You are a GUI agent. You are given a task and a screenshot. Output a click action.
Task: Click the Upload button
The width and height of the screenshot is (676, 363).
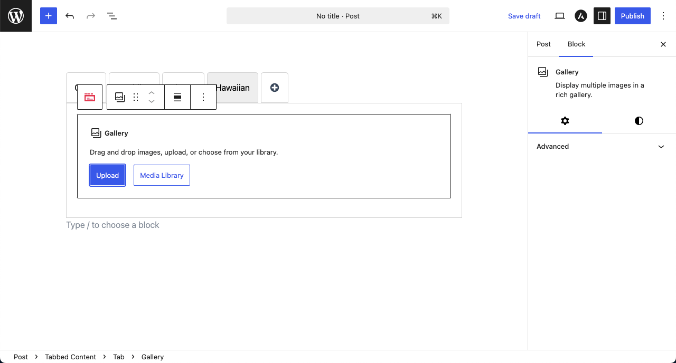click(x=107, y=175)
